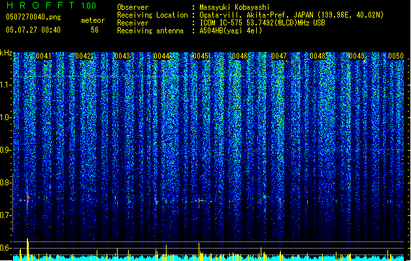Click the meteor count 56
Screen dimensions: 411x261
coord(95,30)
